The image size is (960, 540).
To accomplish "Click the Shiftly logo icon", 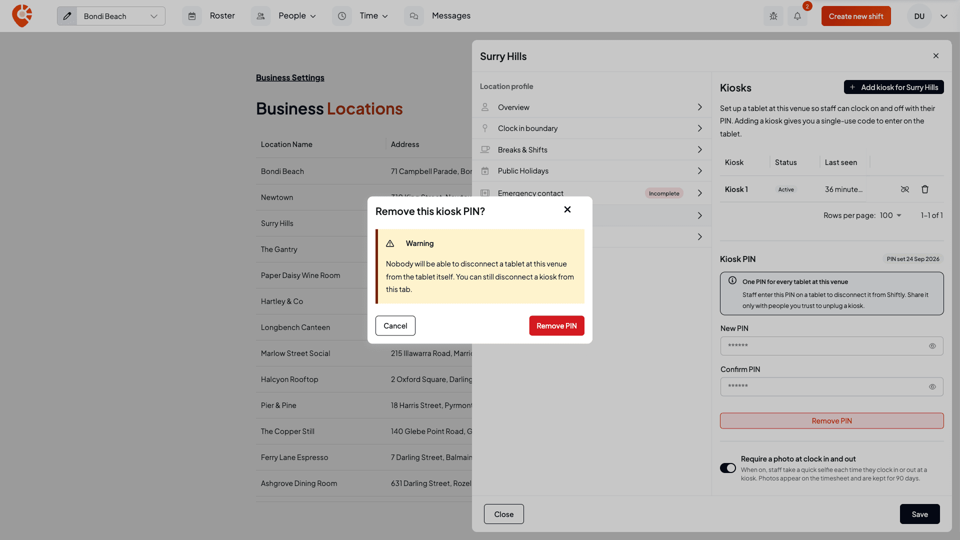I will tap(22, 16).
